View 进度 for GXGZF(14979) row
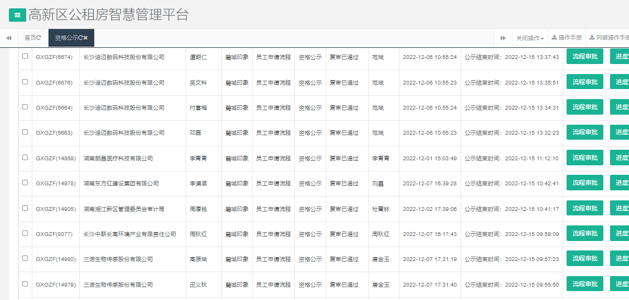The image size is (629, 300). coord(620,283)
